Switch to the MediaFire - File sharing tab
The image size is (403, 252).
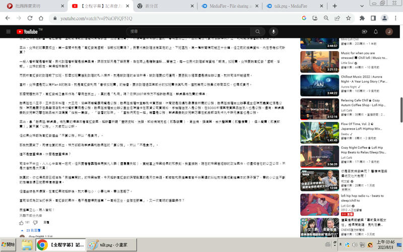pos(230,6)
